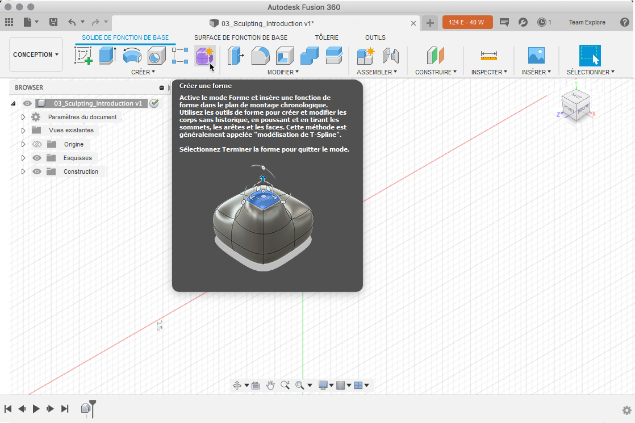This screenshot has width=635, height=423.
Task: Show the hidden Origine folder
Action: point(37,145)
